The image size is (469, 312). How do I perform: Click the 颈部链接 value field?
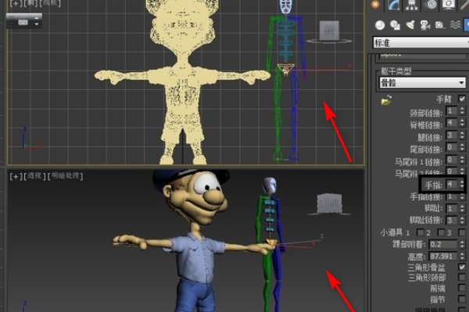(x=451, y=111)
